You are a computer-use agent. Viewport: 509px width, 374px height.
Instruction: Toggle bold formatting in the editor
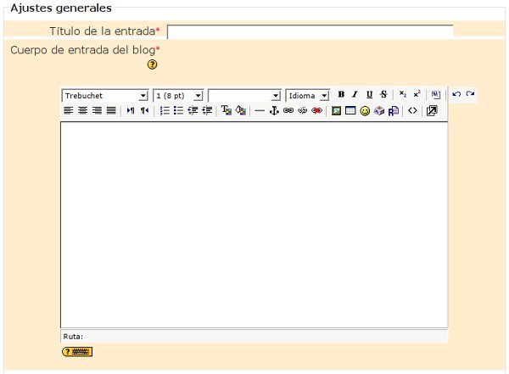(x=341, y=94)
